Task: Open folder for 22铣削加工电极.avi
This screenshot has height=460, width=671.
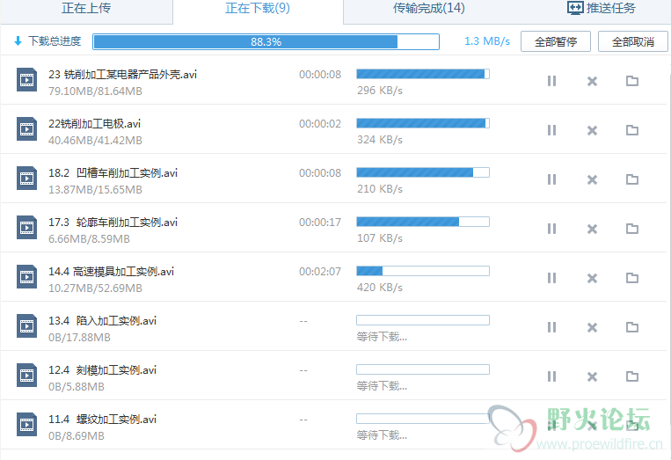Action: (632, 130)
